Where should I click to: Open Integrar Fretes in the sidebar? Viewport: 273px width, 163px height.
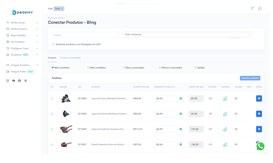click(19, 72)
